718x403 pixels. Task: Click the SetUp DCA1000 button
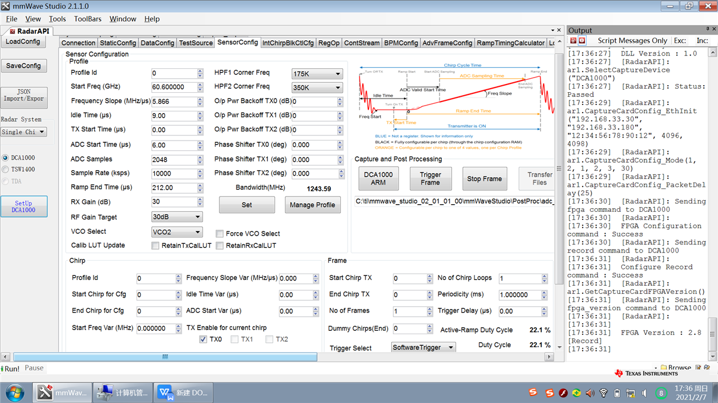click(24, 206)
